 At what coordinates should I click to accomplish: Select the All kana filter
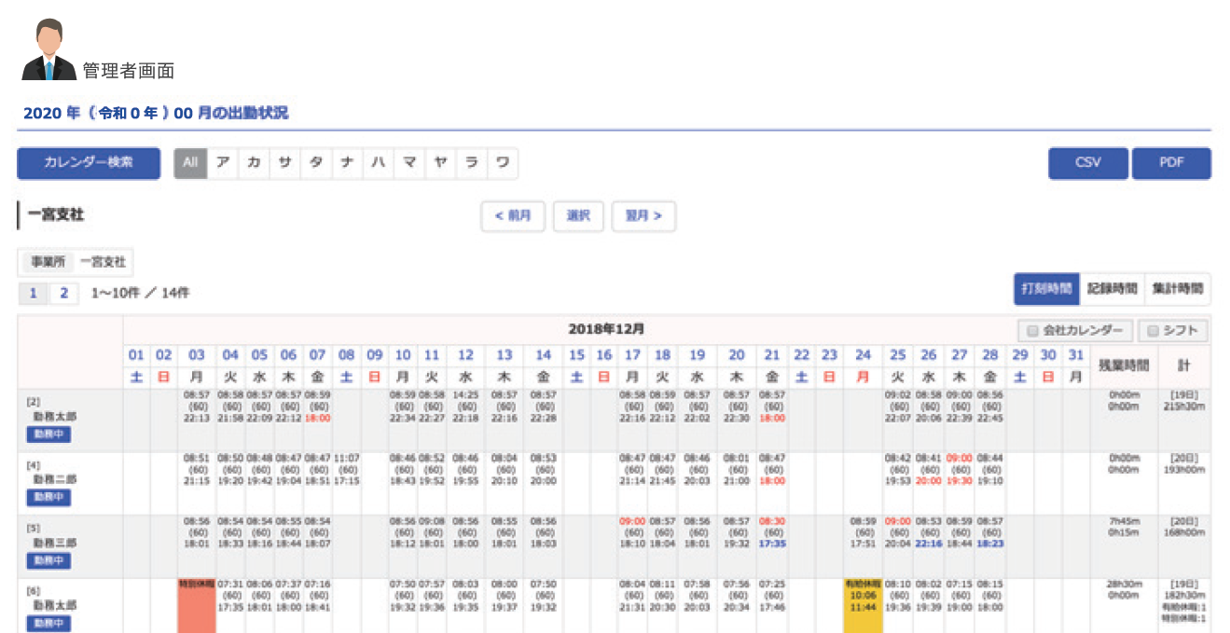(x=190, y=162)
